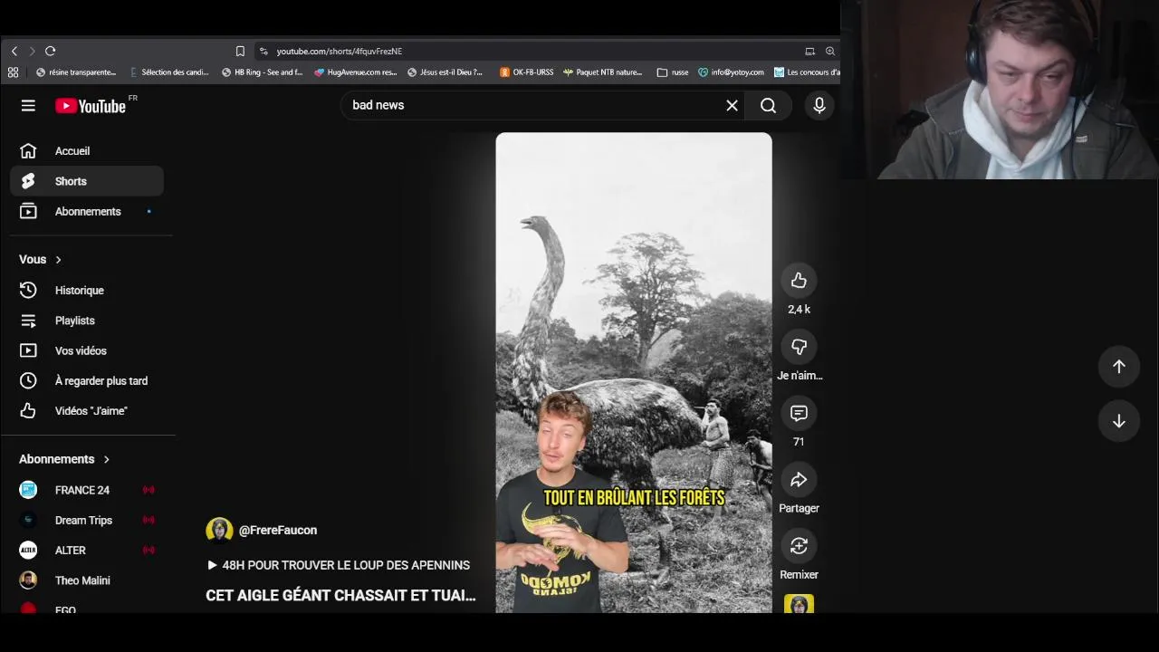Open Vidéos "J'aime" list
Viewport: 1159px width, 652px height.
[87, 411]
